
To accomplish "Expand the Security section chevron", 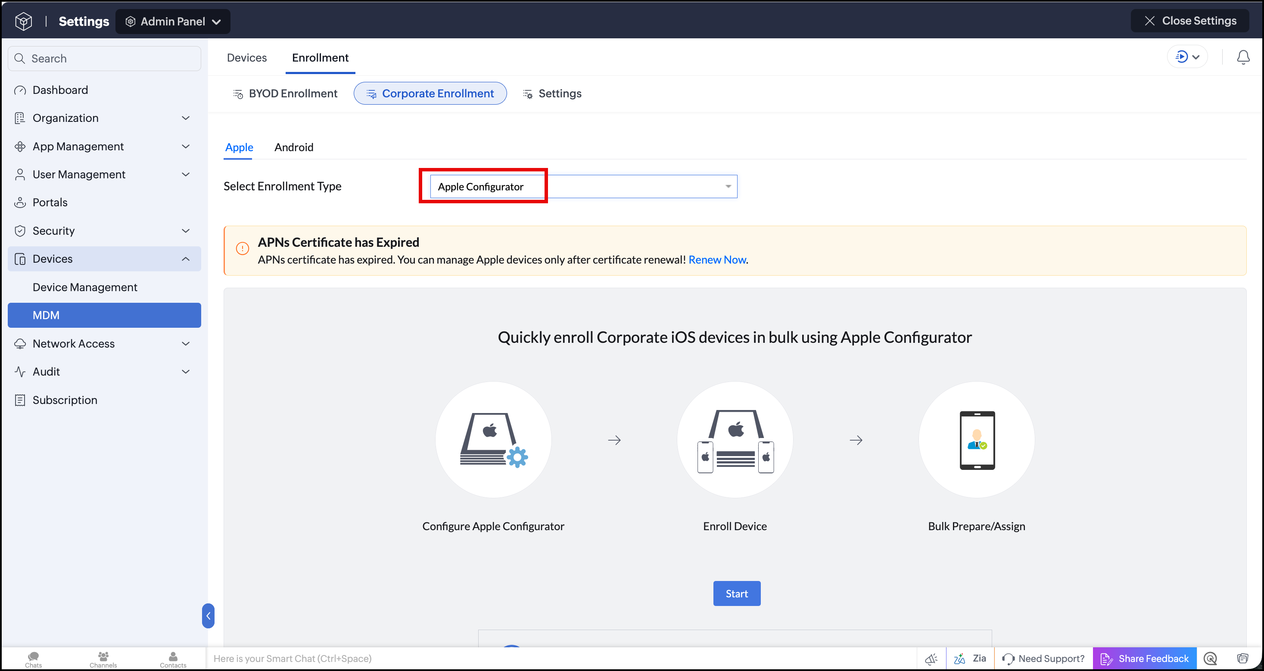I will pos(186,231).
